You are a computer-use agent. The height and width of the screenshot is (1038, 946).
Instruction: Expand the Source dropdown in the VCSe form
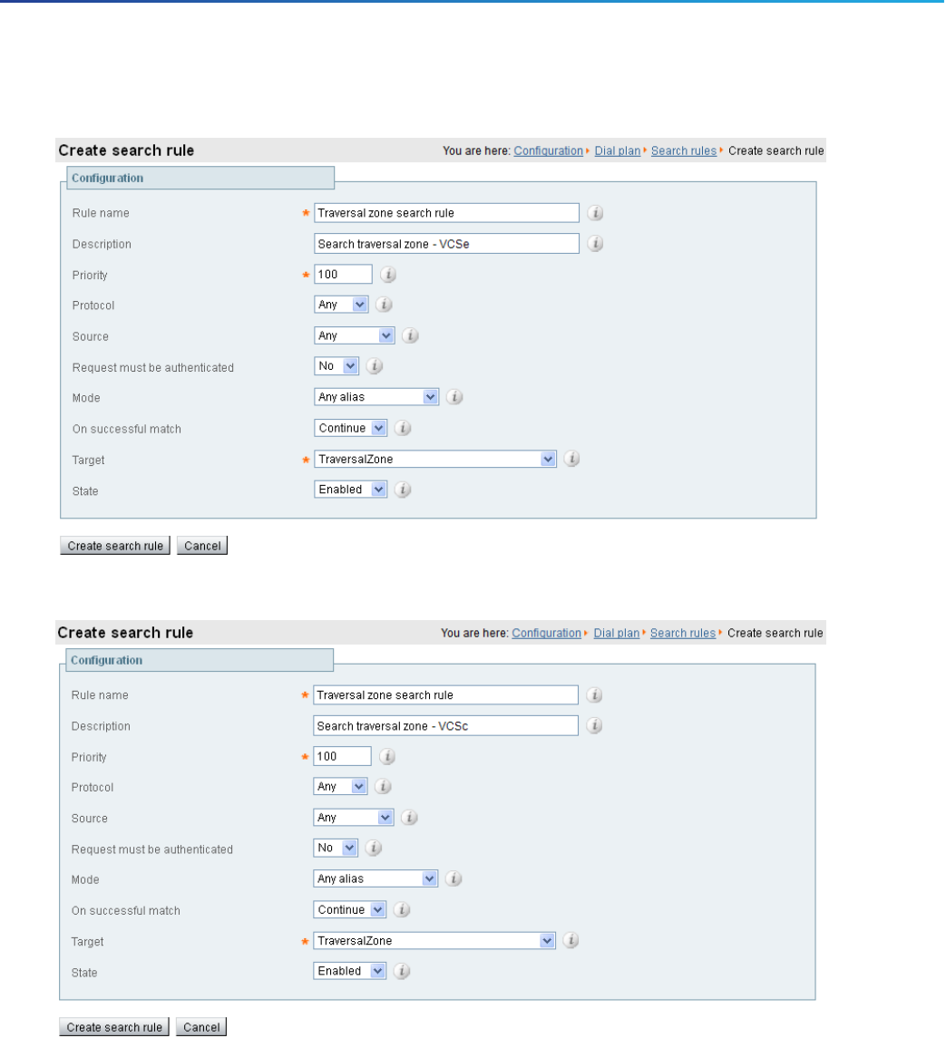pyautogui.click(x=355, y=335)
